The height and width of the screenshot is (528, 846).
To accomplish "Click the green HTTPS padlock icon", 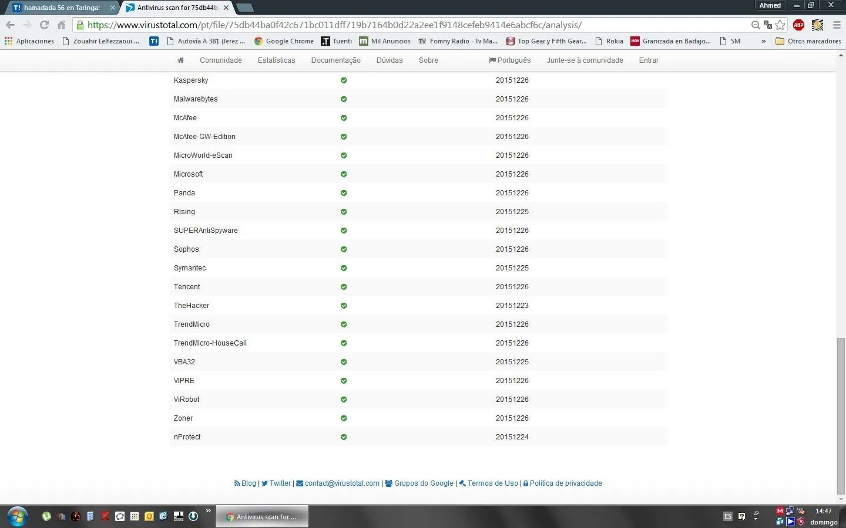I will (x=80, y=25).
